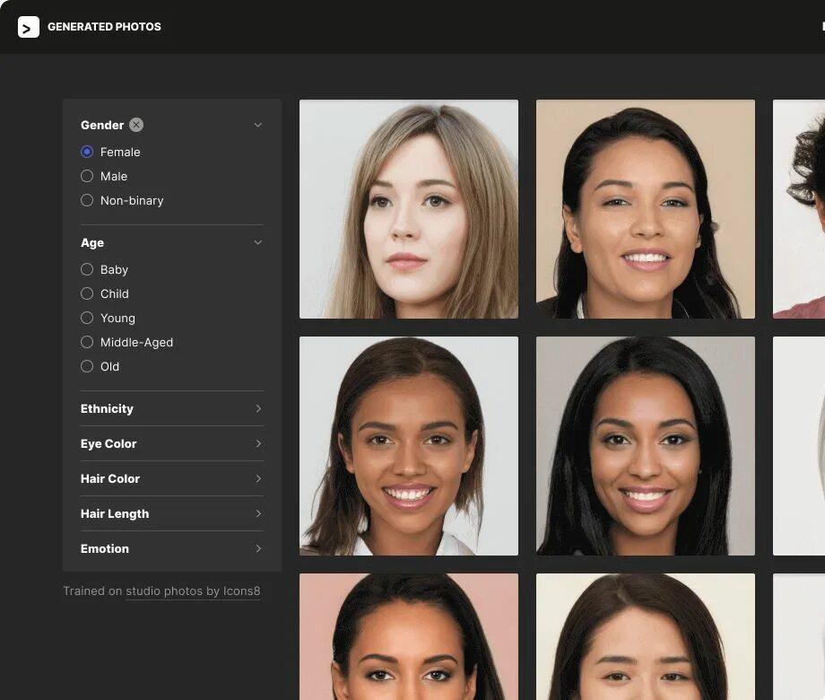The height and width of the screenshot is (700, 825).
Task: Select the Old age radio button
Action: (x=87, y=366)
